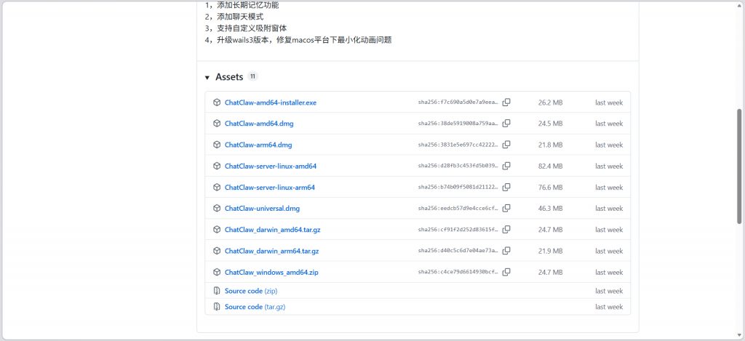The width and height of the screenshot is (745, 341).
Task: Click zip file icon beside Source code (tar.gz)
Action: pos(217,306)
